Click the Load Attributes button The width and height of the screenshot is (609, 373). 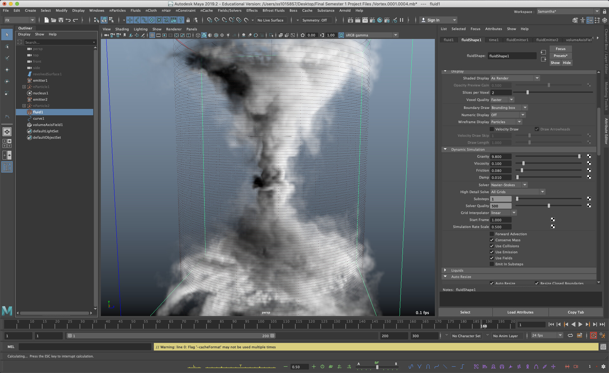(x=520, y=312)
